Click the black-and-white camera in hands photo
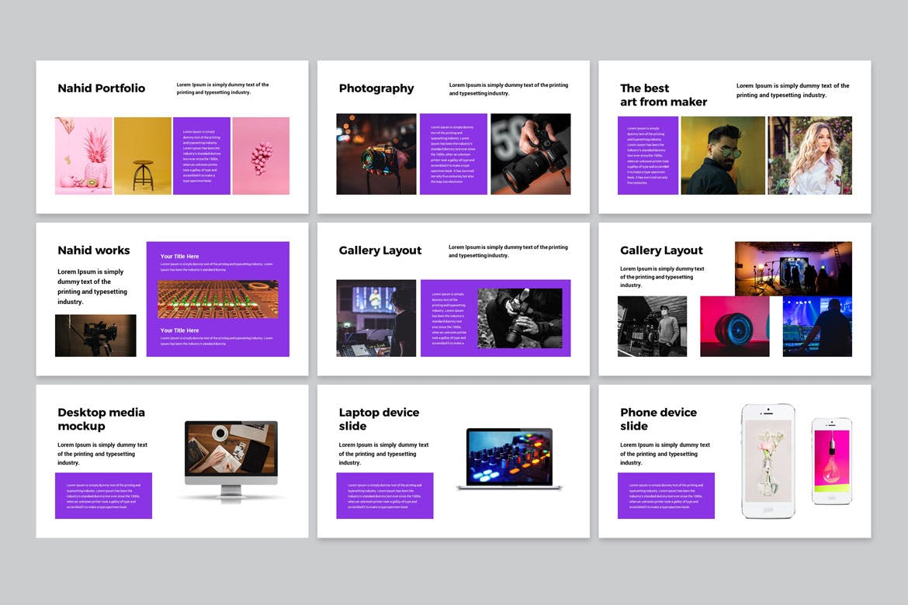Screen dimensions: 908x605 [x=519, y=318]
